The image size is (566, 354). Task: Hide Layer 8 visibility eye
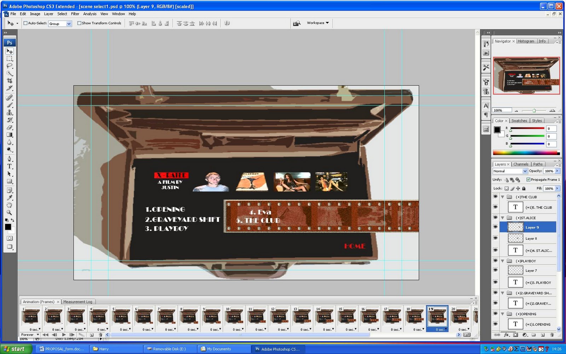pos(495,238)
